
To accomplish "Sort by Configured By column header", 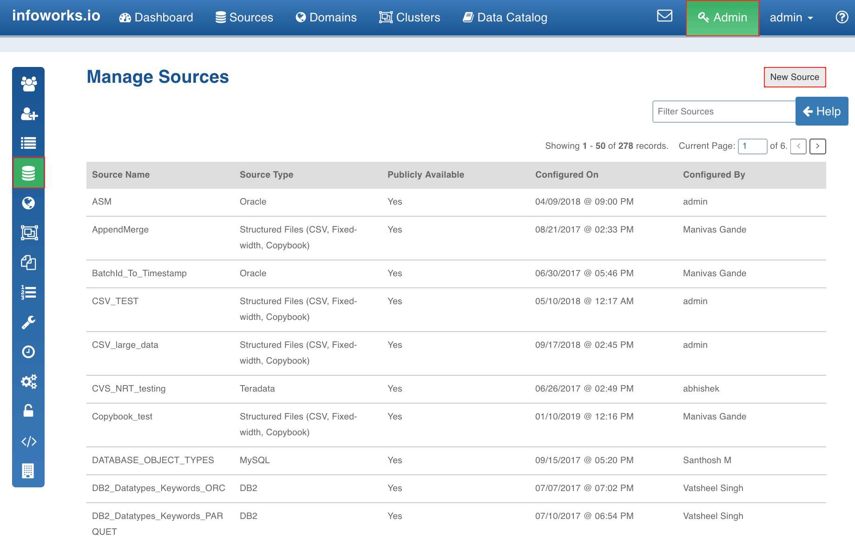I will click(x=714, y=175).
